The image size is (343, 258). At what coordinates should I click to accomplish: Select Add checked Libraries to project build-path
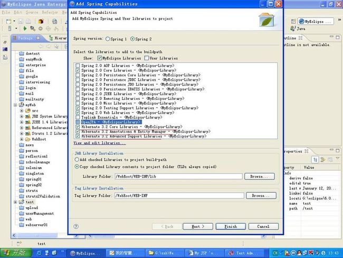(x=77, y=160)
